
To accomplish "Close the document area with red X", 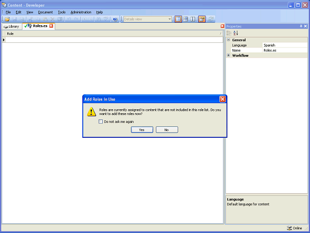I will [222, 26].
